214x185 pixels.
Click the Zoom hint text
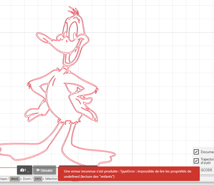pyautogui.click(x=27, y=179)
